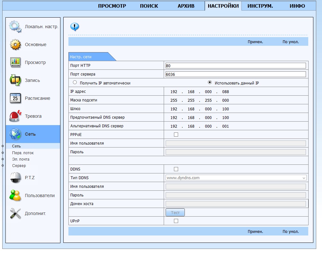
Task: Expand the Тип DDNS dropdown
Action: pos(236,178)
